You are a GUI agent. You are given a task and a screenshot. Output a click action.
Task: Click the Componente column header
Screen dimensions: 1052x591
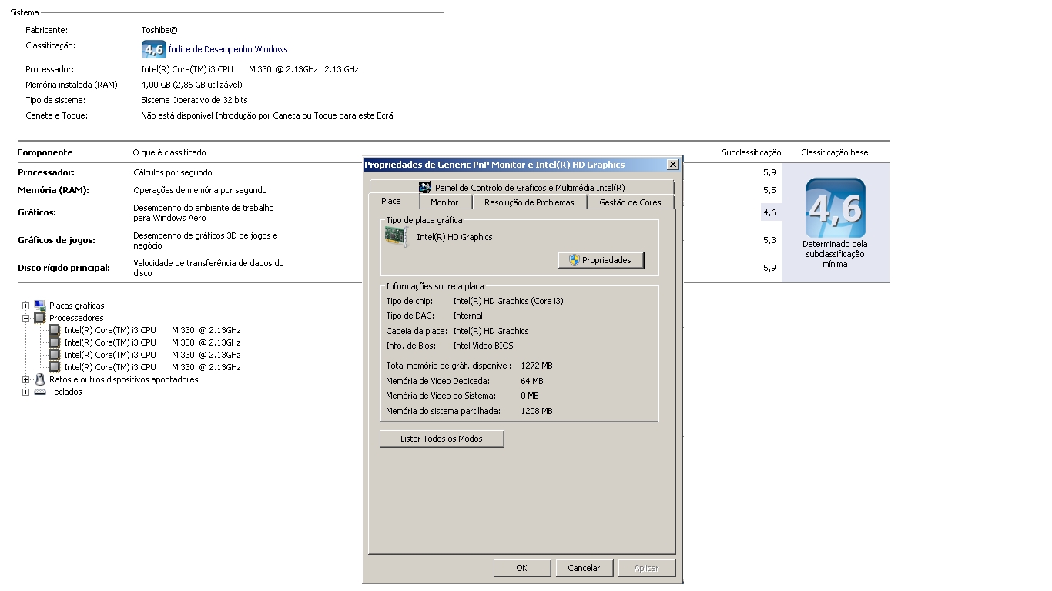[x=45, y=152]
